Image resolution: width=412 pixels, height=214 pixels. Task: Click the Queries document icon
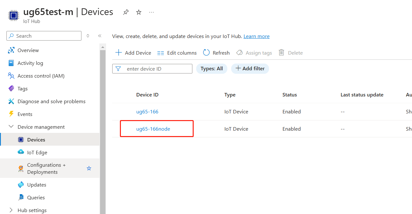(x=21, y=197)
